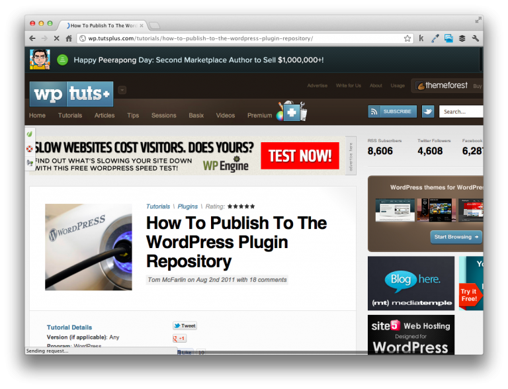Viewport: 508px width, 389px height.
Task: Expand the dropdown beside the wptuts+ logo
Action: tap(122, 90)
